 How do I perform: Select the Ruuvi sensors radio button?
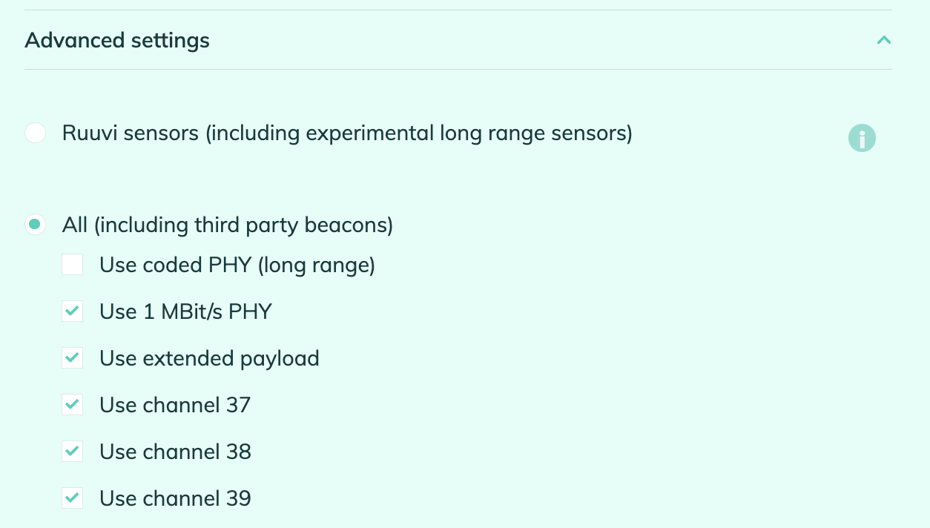pyautogui.click(x=35, y=133)
